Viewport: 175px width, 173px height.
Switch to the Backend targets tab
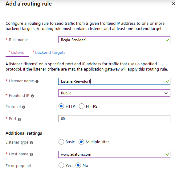coord(50,53)
